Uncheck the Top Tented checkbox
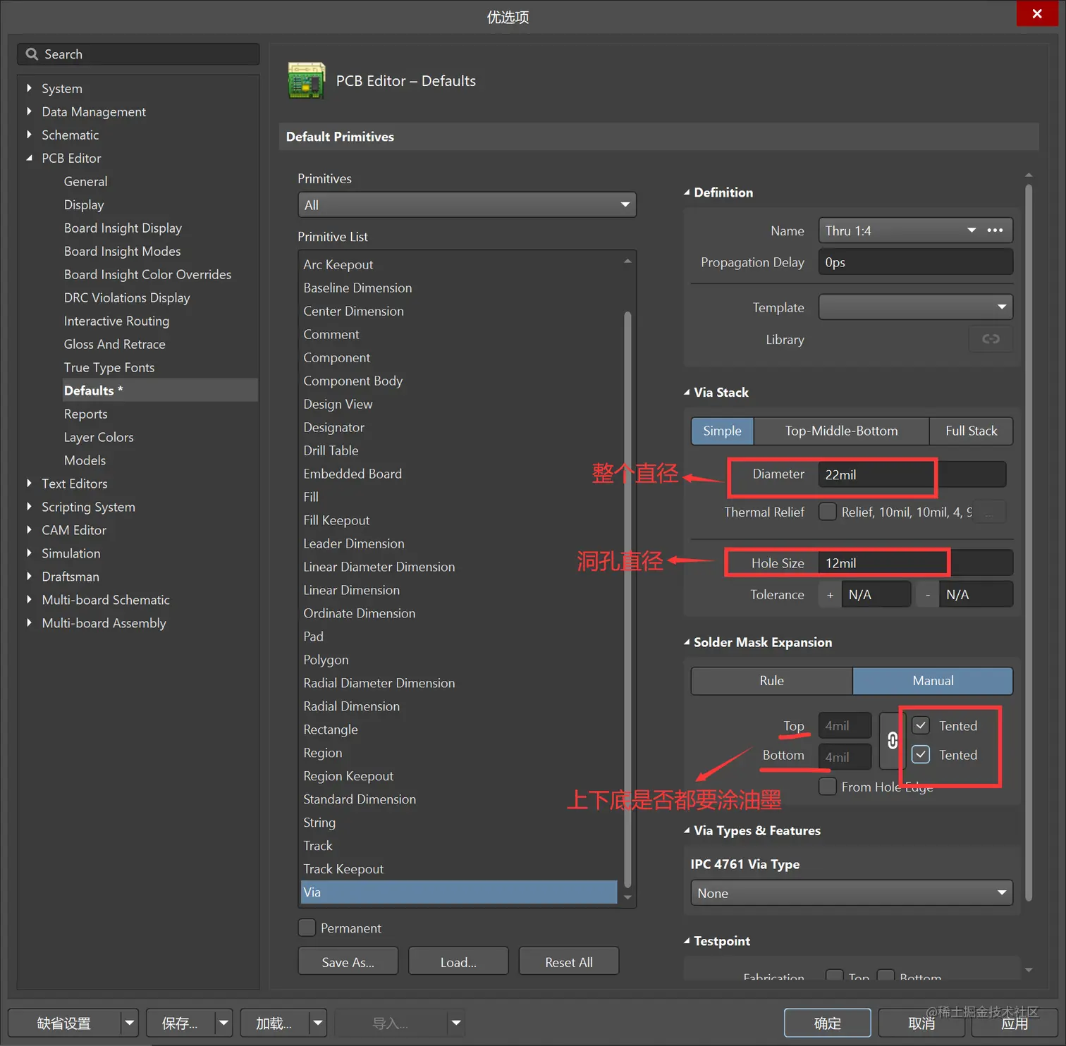Image resolution: width=1066 pixels, height=1046 pixels. 921,725
